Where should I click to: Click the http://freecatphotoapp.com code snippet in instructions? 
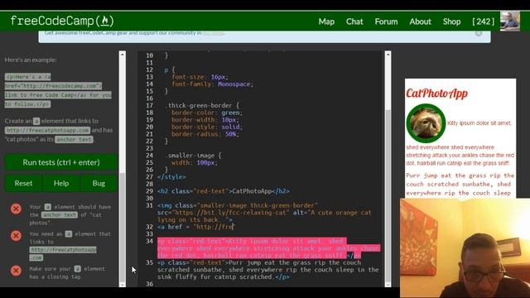tap(47, 130)
